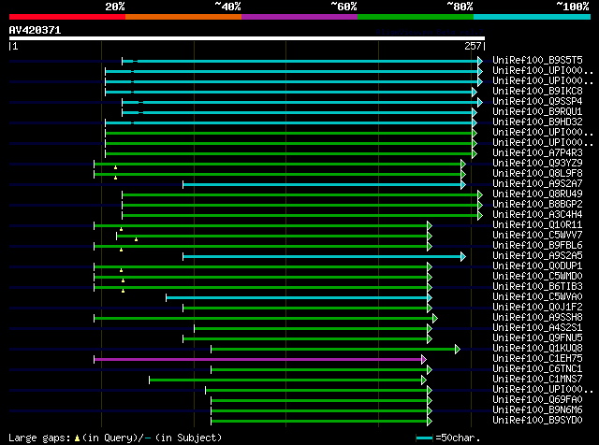Select the UniRef100_B9FBL6 hit

coord(537,246)
